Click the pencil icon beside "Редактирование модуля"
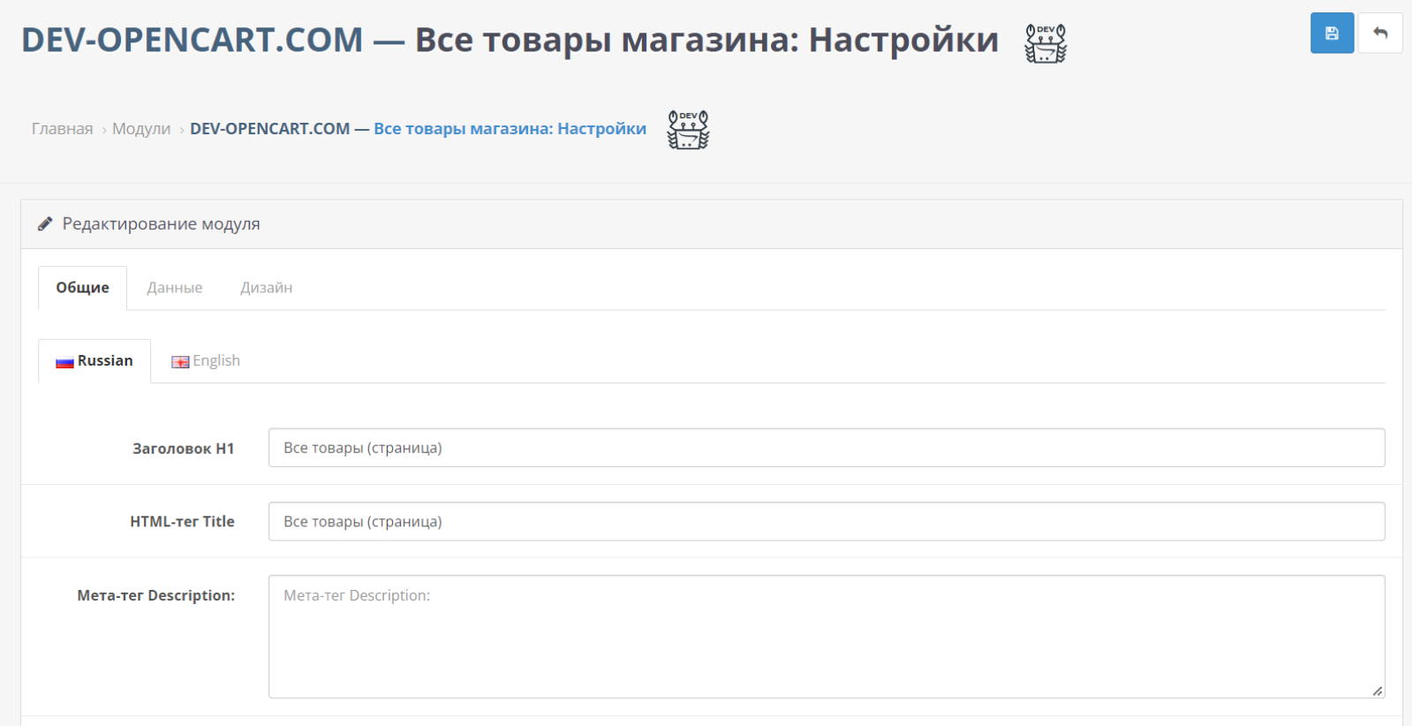This screenshot has width=1413, height=726. 45,224
